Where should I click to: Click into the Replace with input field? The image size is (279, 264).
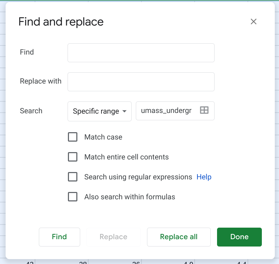[x=141, y=82]
